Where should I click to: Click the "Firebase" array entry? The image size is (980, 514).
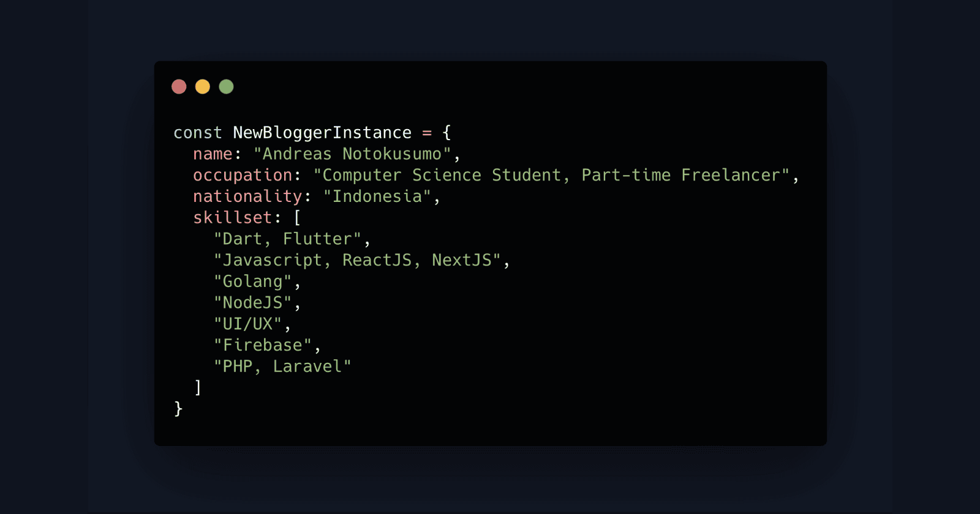coord(262,345)
